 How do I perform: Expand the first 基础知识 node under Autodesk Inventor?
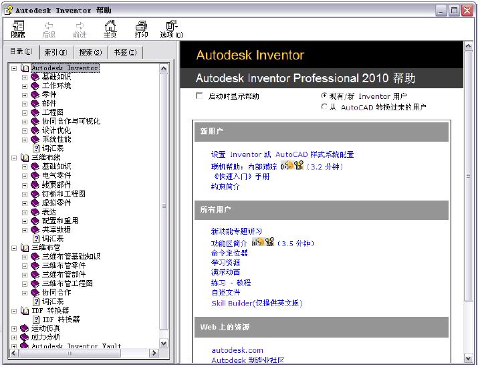click(25, 77)
